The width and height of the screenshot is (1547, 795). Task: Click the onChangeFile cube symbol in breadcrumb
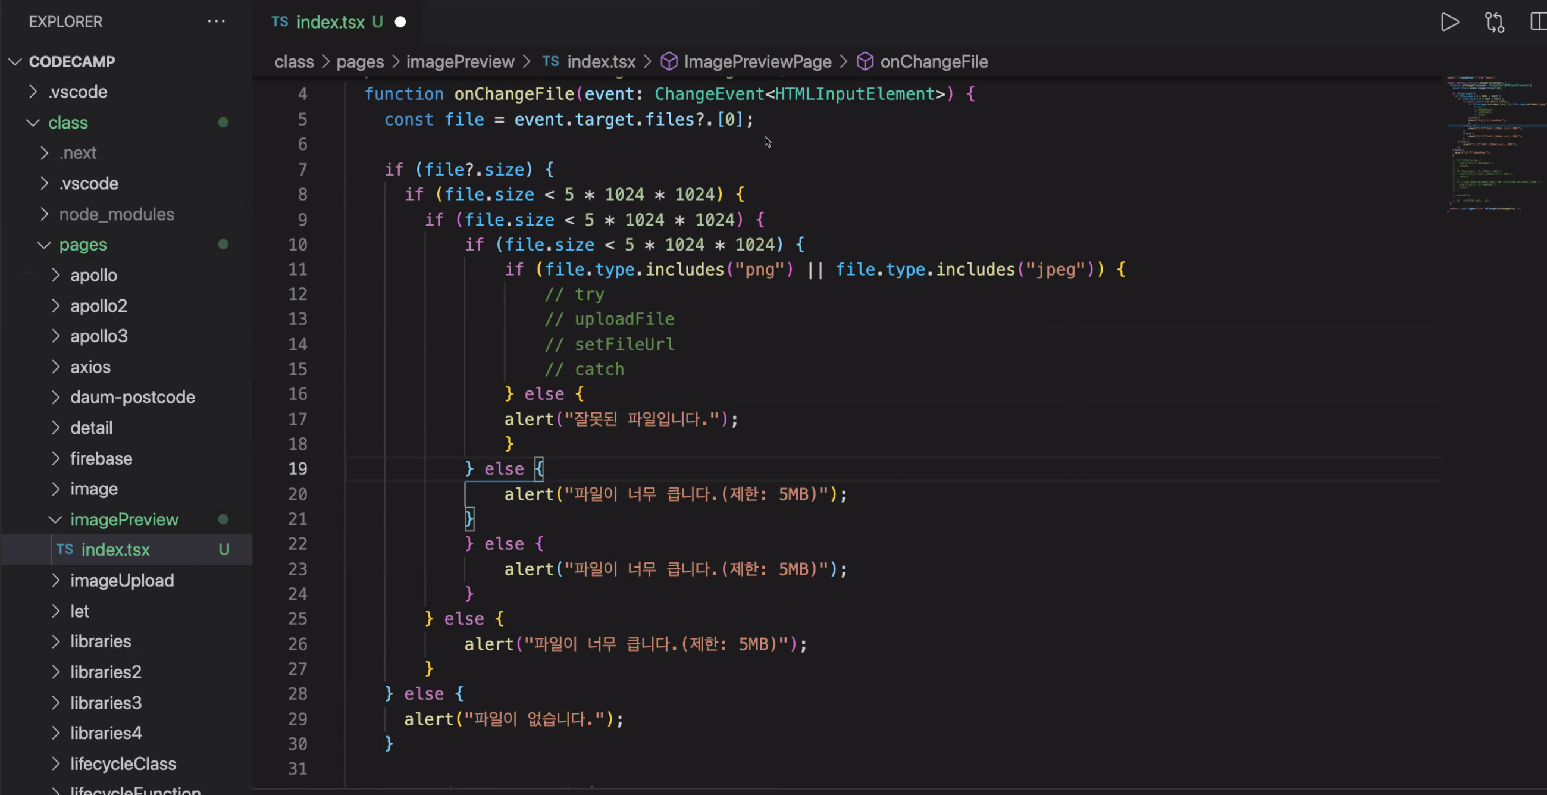(x=865, y=61)
